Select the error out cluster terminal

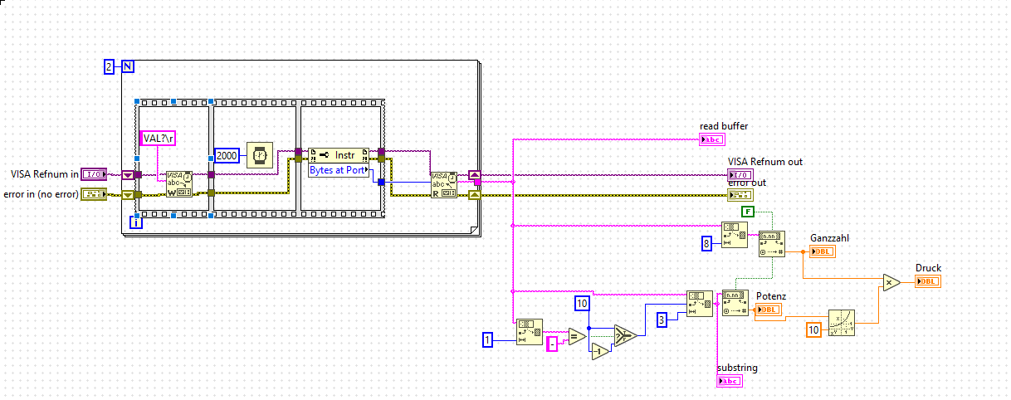click(x=740, y=195)
